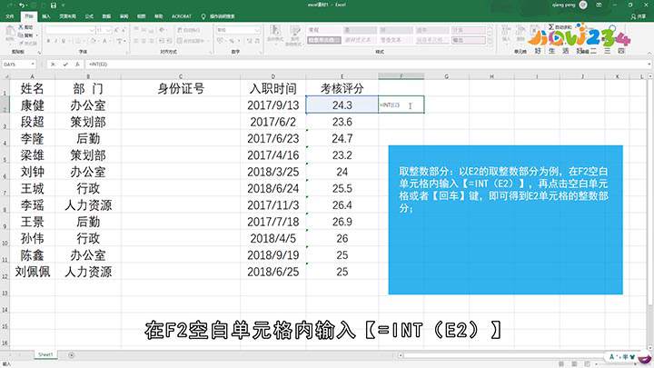
Task: Switch to the ACROBAT ribbon tab
Action: [181, 16]
